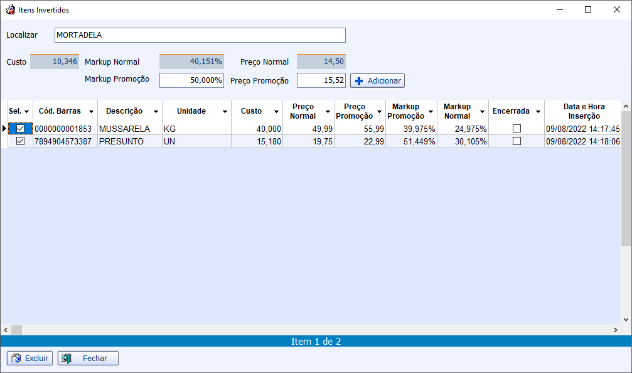Click the Localizar search field
632x373 pixels.
(200, 35)
